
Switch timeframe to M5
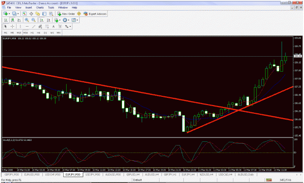(12, 33)
